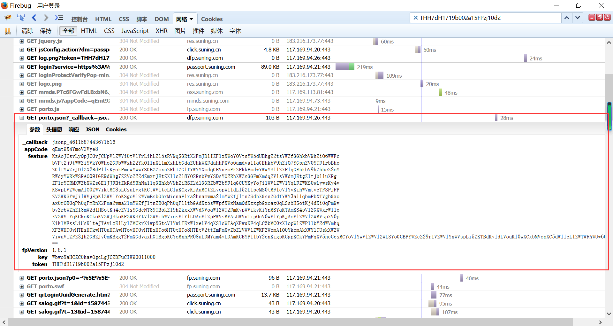Image resolution: width=613 pixels, height=326 pixels.
Task: Click the XHR break icon in the filter bar
Action: 8,31
